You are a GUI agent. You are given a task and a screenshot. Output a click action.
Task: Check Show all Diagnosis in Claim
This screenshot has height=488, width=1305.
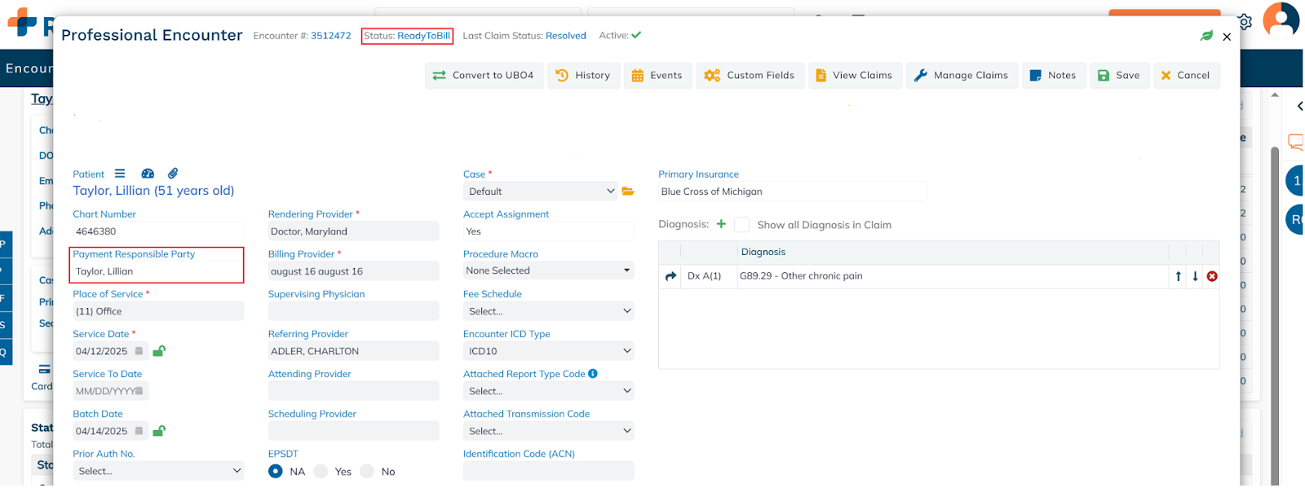(741, 225)
